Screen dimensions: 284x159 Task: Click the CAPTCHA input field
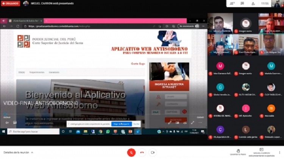tap(172, 112)
